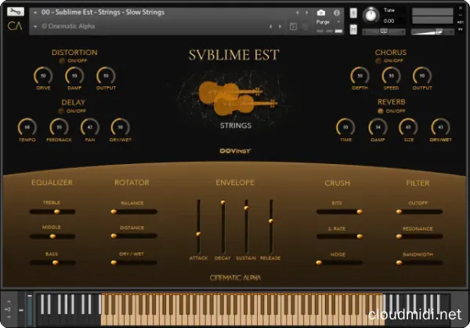Go to next instrument with right arrow
Image resolution: width=470 pixels, height=328 pixels.
[307, 13]
